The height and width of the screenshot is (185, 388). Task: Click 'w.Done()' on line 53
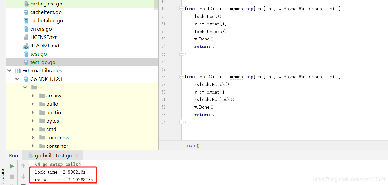tap(204, 39)
